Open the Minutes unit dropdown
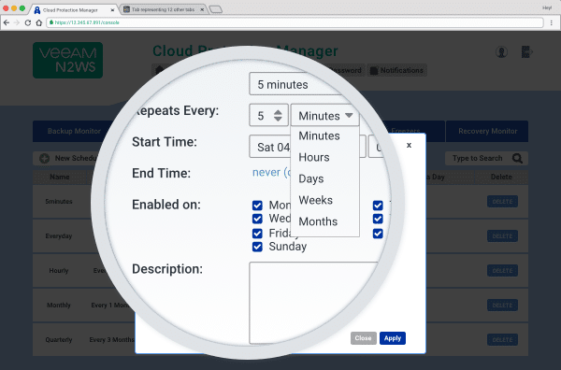This screenshot has height=370, width=561. [x=324, y=116]
